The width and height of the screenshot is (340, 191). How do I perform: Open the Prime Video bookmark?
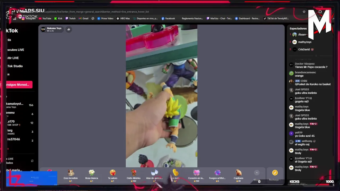[x=105, y=19]
